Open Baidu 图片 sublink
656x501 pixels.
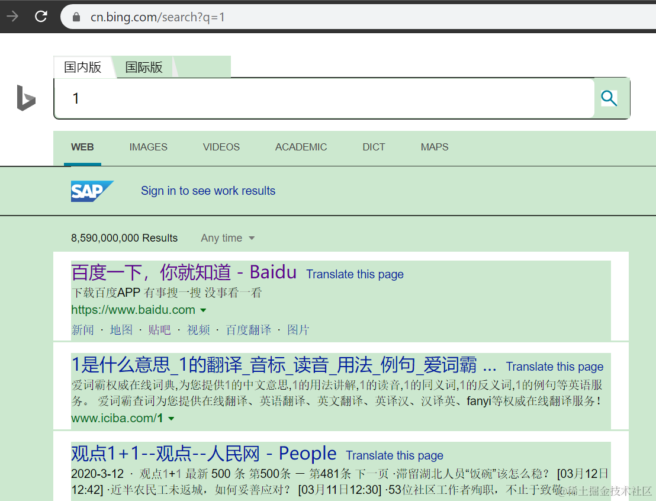[298, 330]
